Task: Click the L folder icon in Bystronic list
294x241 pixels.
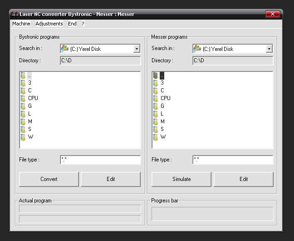Action: (23, 114)
